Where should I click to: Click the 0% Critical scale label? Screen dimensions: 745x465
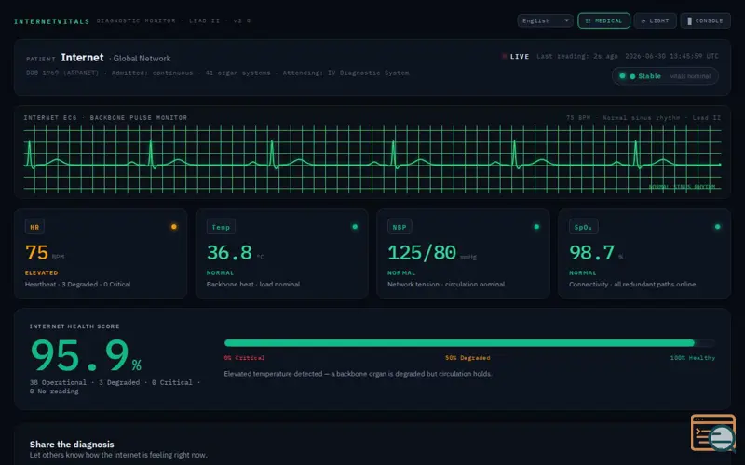click(244, 358)
